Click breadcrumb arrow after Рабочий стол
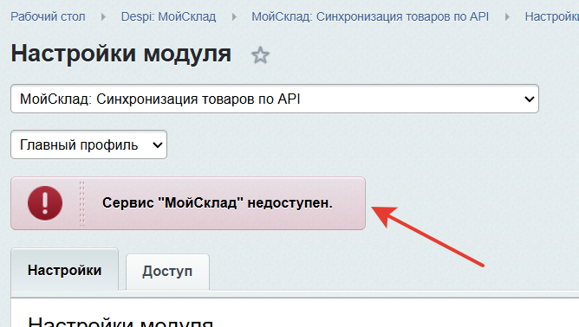This screenshot has height=327, width=579. tap(103, 17)
